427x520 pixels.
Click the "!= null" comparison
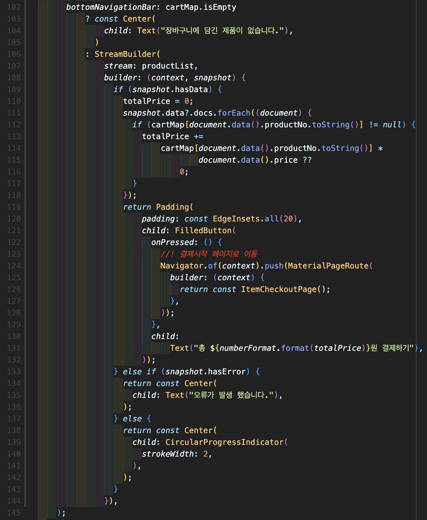(385, 125)
